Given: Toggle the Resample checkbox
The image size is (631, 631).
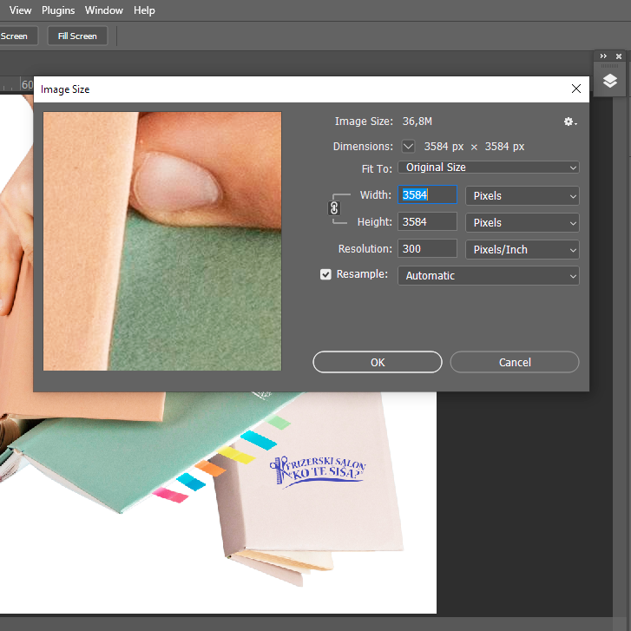Looking at the screenshot, I should click(x=326, y=275).
